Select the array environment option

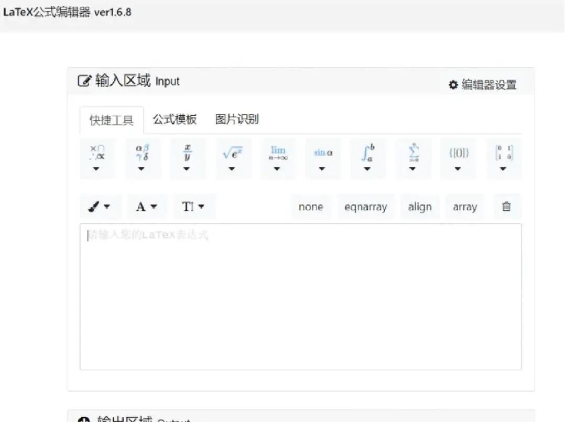coord(465,207)
